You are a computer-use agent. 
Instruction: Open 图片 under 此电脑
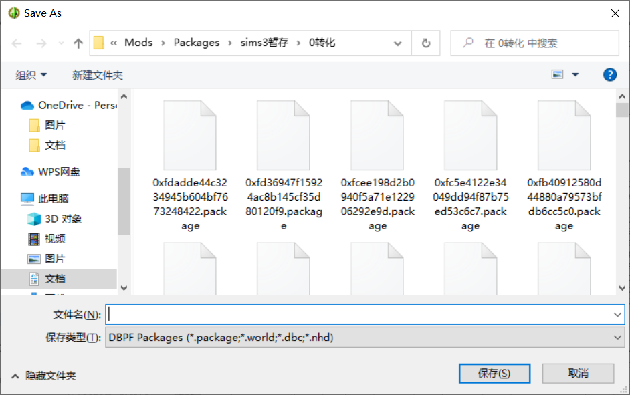coord(47,259)
